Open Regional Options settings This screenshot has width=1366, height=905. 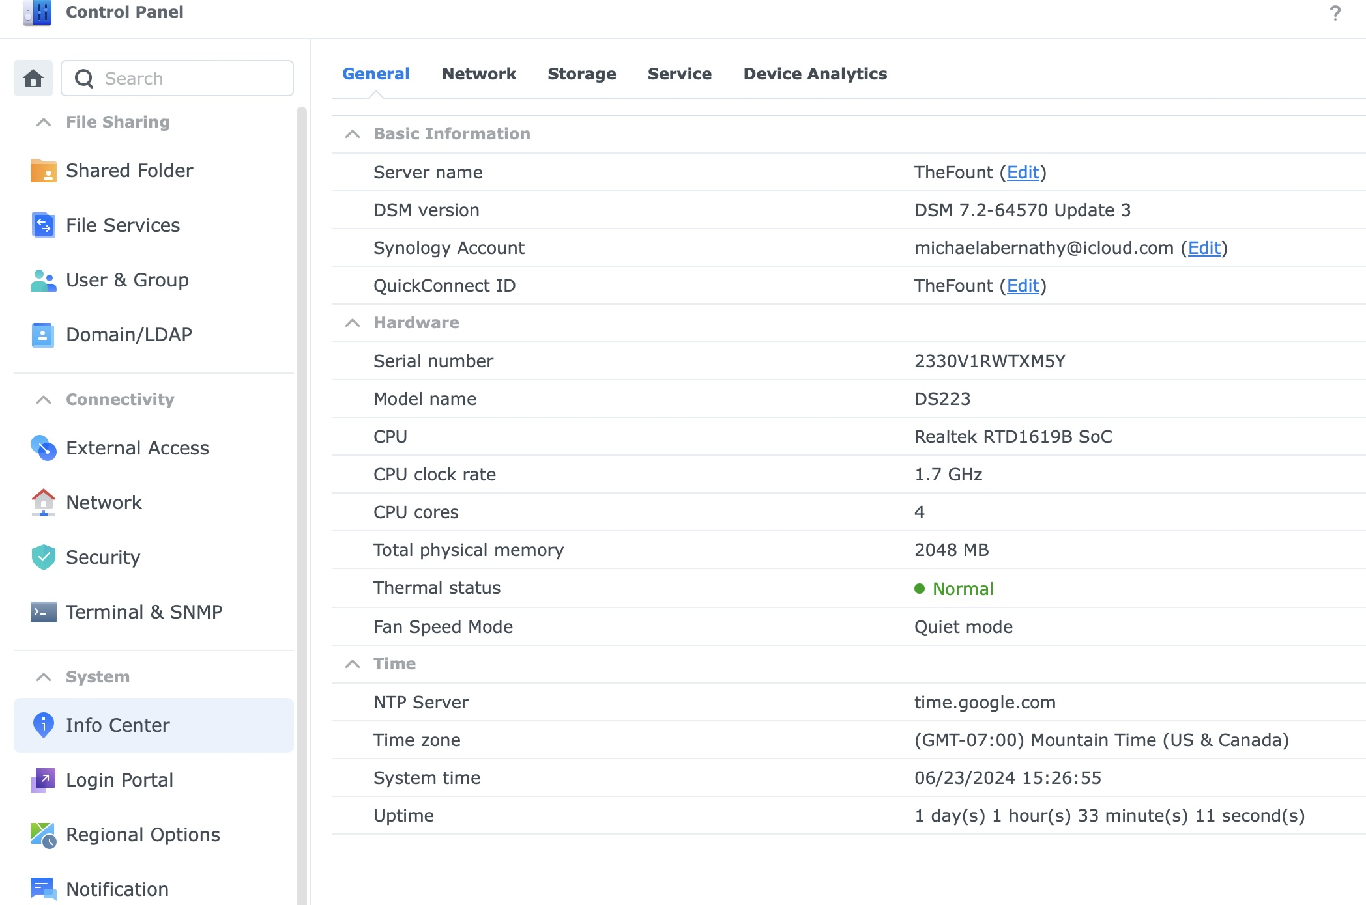(143, 835)
